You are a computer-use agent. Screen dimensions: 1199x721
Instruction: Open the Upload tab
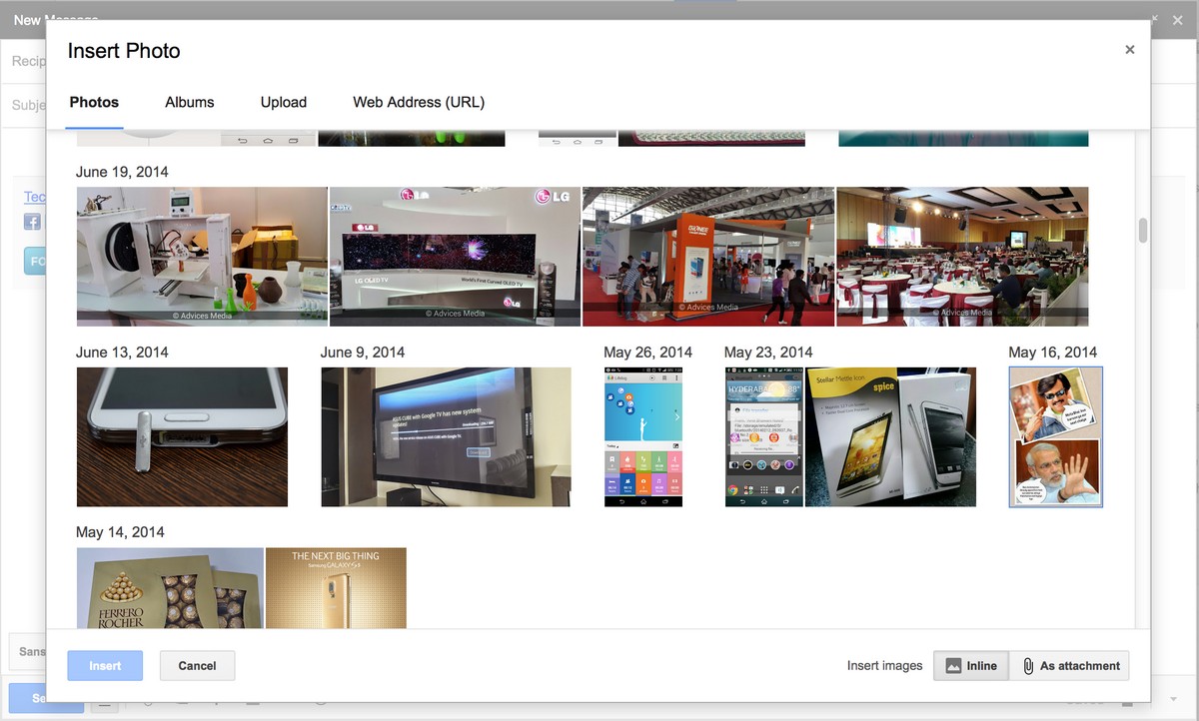(284, 102)
